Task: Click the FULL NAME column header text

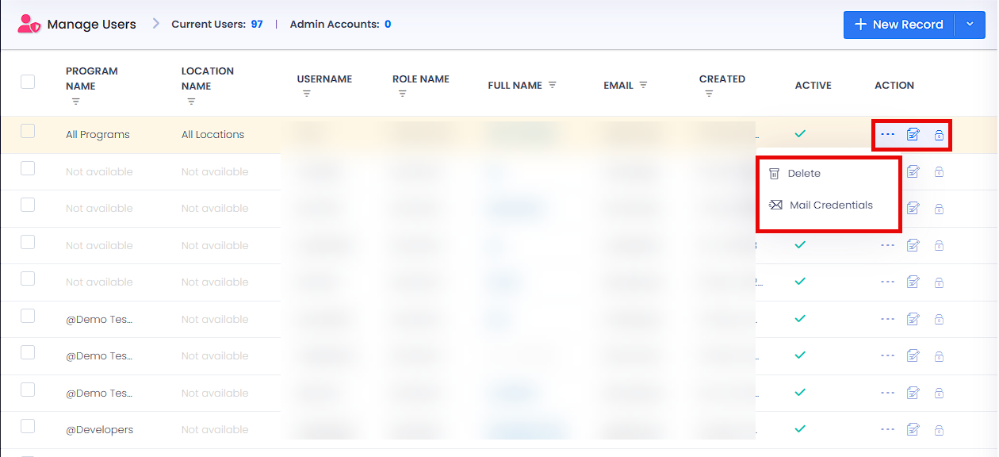Action: coord(515,85)
